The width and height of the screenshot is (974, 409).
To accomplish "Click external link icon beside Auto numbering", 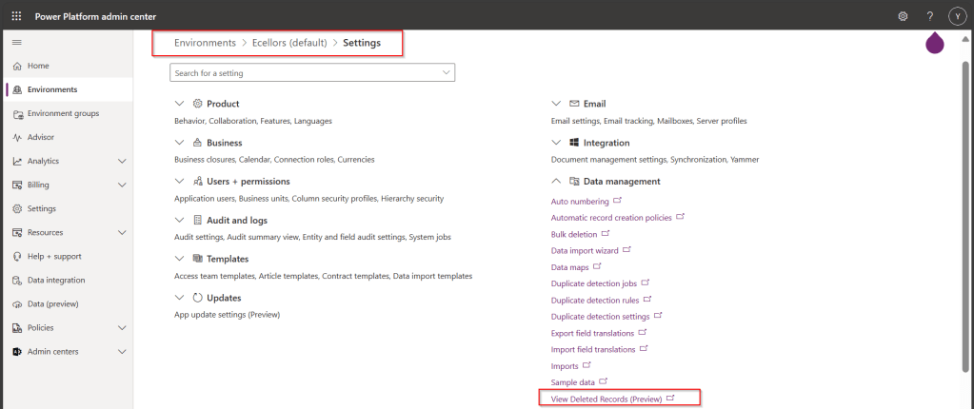I will pyautogui.click(x=617, y=201).
